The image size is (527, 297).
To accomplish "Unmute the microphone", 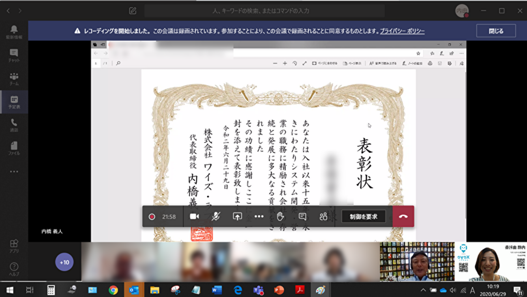I will click(216, 216).
